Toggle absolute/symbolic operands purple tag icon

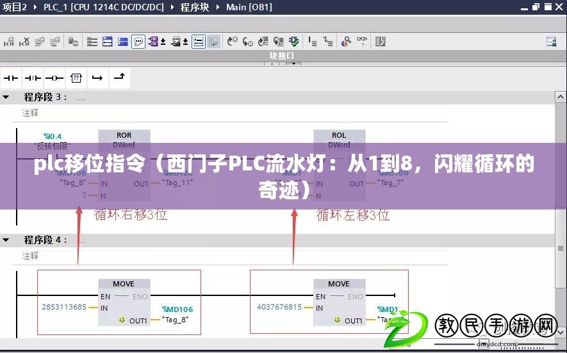pos(152,42)
